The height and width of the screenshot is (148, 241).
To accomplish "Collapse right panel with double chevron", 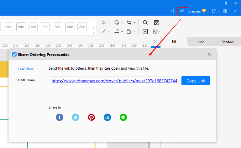I will tap(155, 41).
